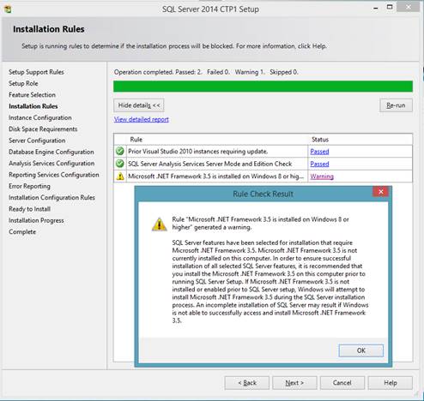Image resolution: width=424 pixels, height=401 pixels.
Task: Go to Next setup step
Action: [294, 383]
